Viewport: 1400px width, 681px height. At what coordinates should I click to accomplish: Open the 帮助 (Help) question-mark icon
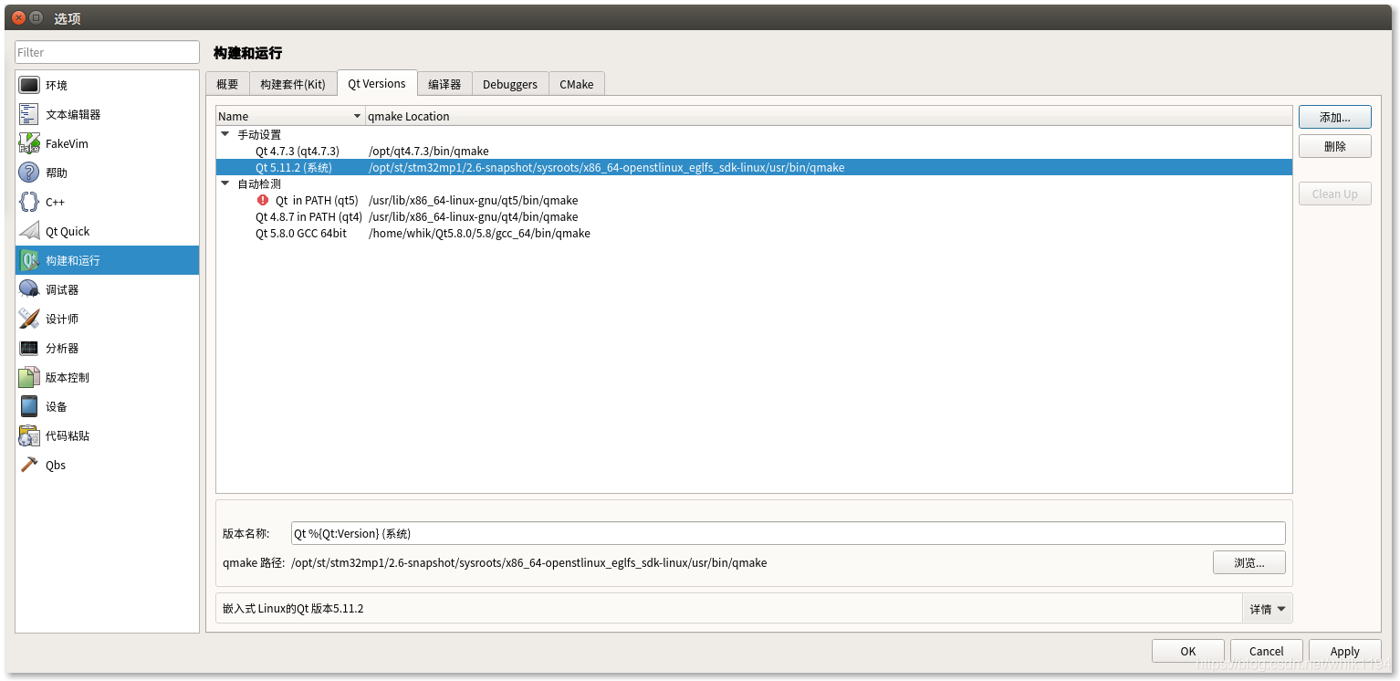(x=29, y=173)
